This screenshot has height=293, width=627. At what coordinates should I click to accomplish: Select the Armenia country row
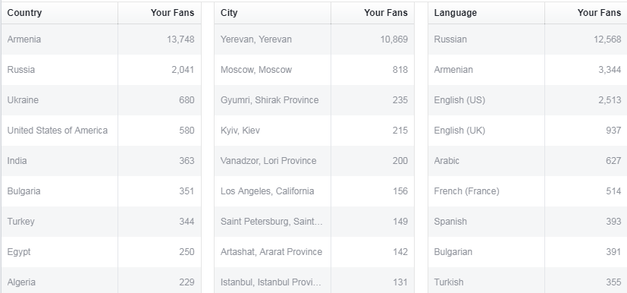101,39
